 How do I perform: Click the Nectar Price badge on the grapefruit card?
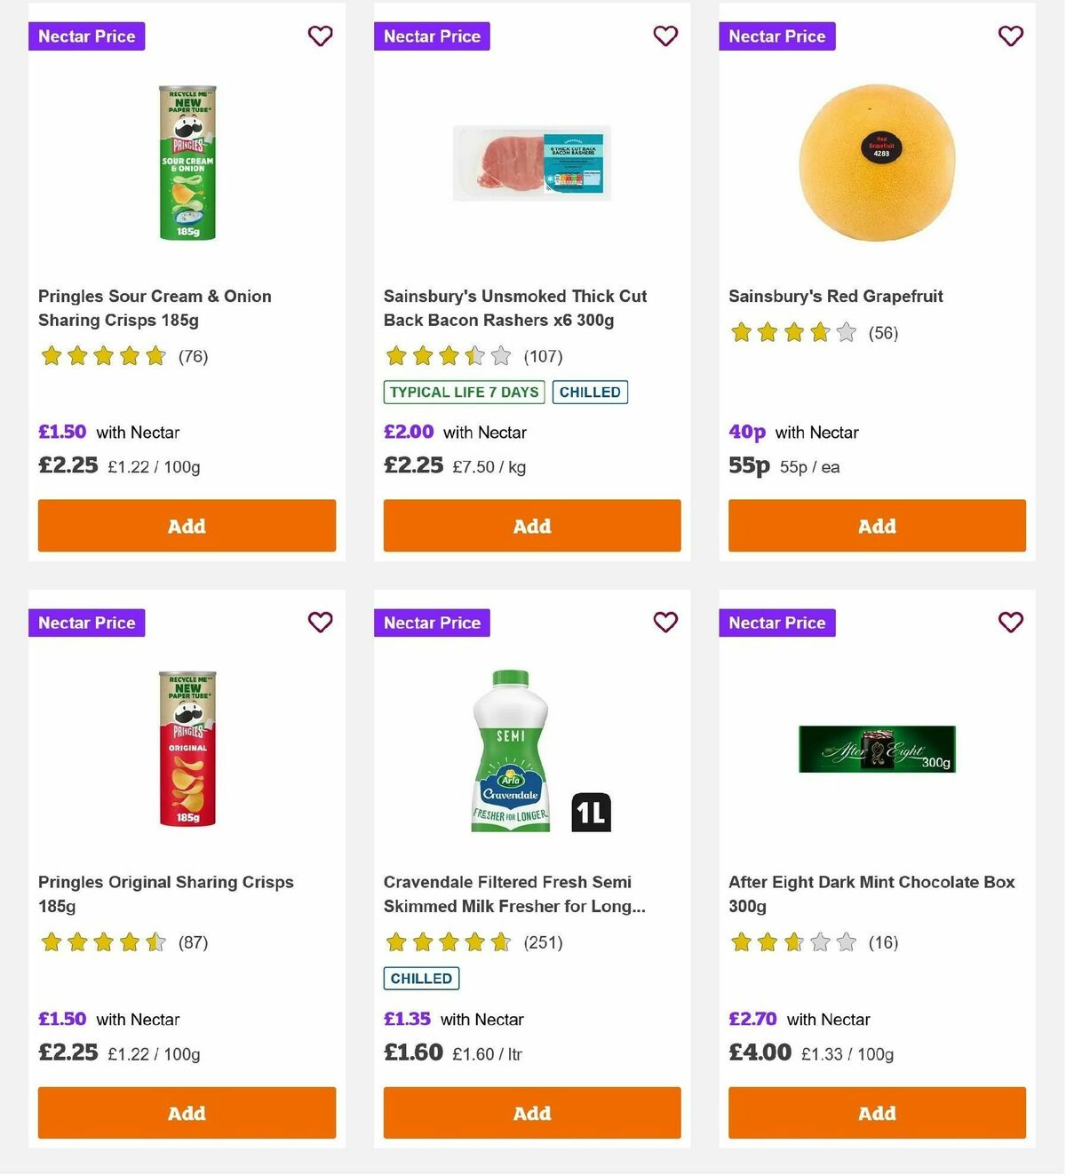pos(776,36)
